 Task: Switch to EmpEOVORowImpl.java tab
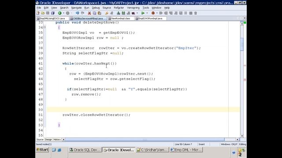pos(150,18)
